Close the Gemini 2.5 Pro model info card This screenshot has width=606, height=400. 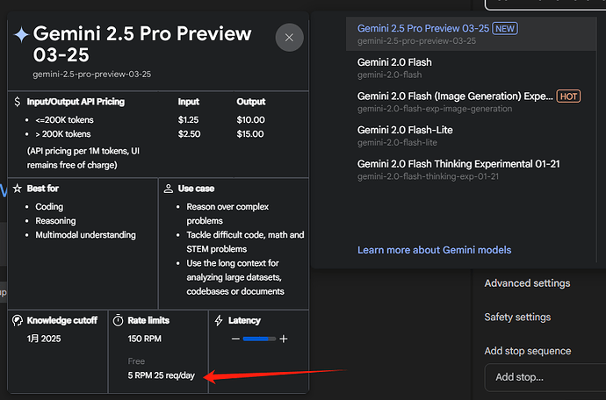[289, 38]
